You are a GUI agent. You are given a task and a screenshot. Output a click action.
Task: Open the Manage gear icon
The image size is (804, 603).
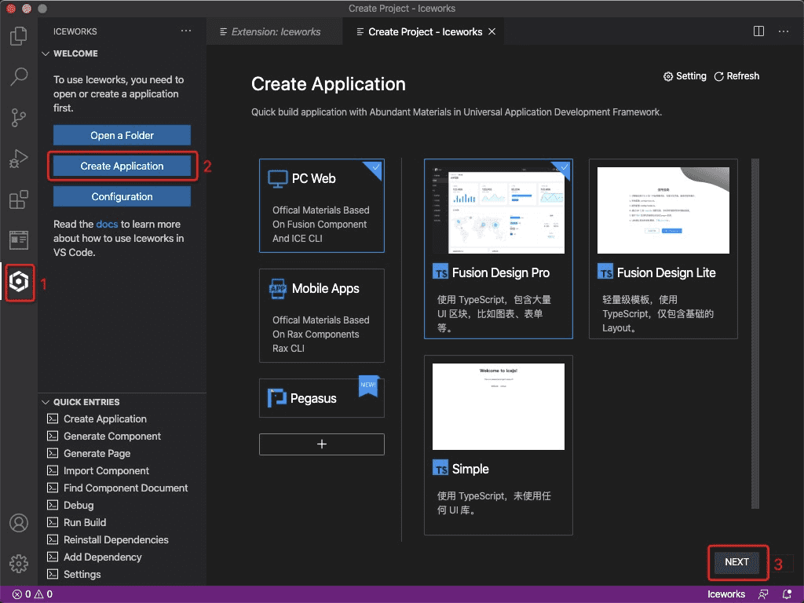pos(19,564)
